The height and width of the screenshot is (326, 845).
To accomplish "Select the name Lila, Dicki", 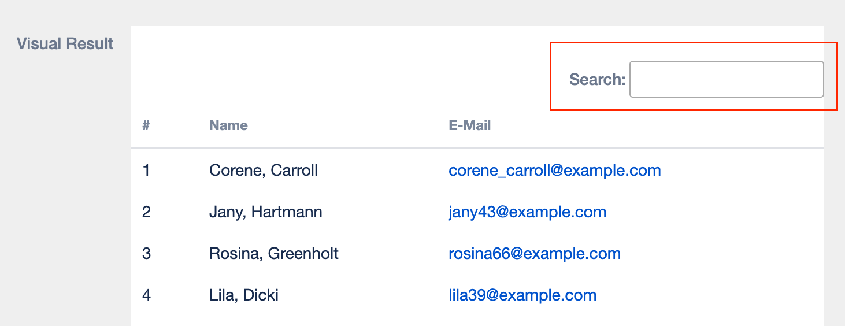I will click(243, 295).
